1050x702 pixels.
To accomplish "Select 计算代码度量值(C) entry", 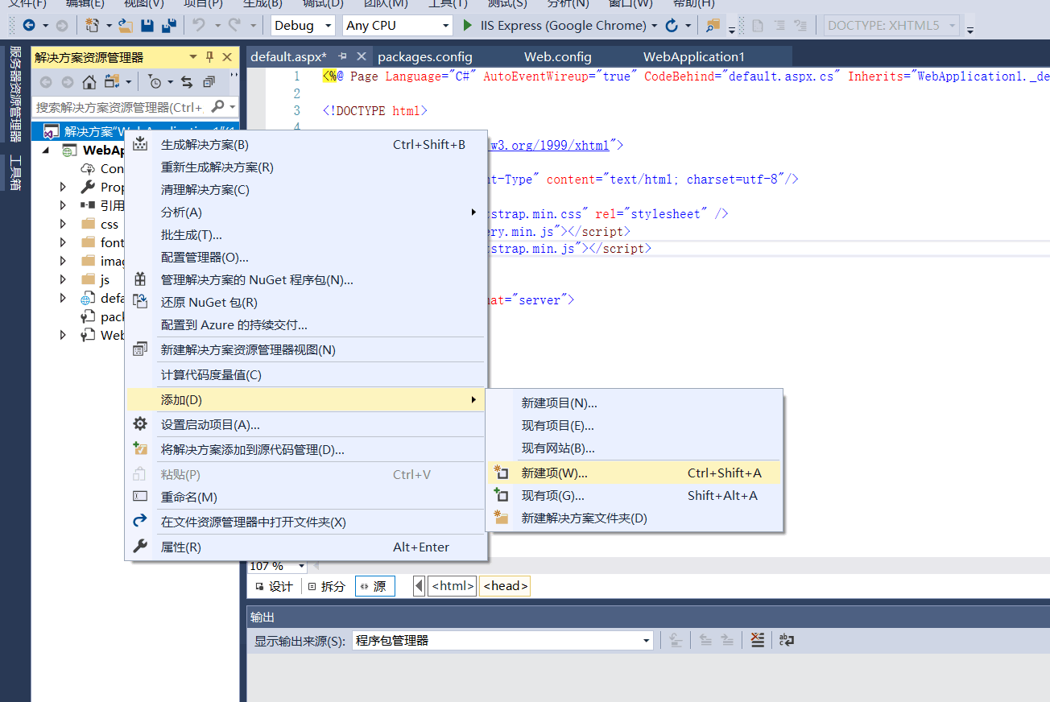I will point(306,375).
